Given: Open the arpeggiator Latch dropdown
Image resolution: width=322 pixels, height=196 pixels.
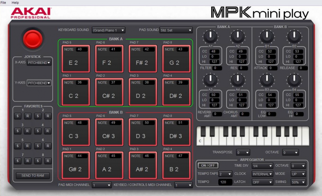Looking at the screenshot, I should 262,182.
